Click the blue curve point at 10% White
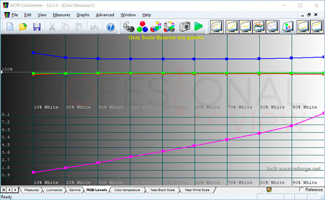 tap(33, 53)
